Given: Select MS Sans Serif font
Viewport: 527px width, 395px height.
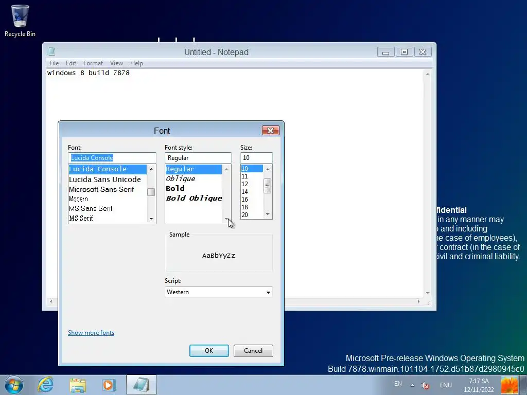Looking at the screenshot, I should (108, 209).
